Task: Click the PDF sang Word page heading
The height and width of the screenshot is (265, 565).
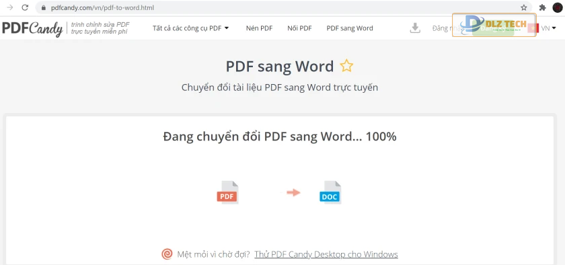Action: 280,67
